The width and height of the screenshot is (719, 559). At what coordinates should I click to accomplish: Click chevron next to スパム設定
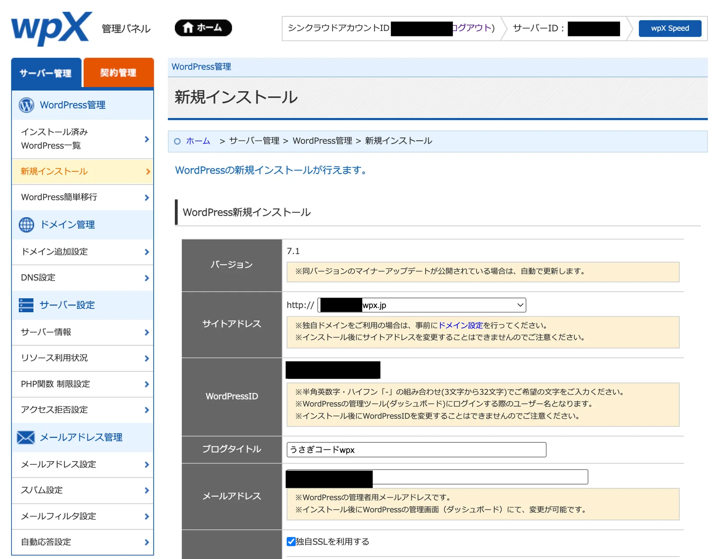pos(147,490)
